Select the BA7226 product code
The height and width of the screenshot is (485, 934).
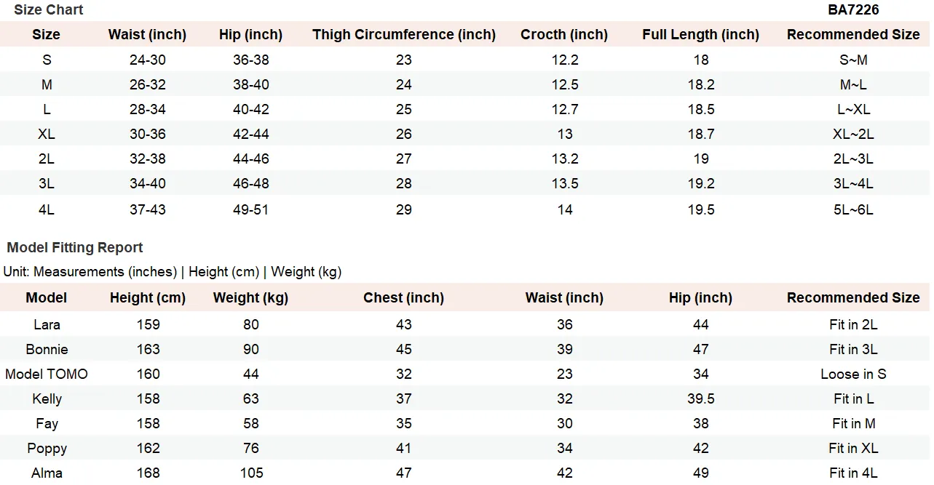pyautogui.click(x=853, y=9)
